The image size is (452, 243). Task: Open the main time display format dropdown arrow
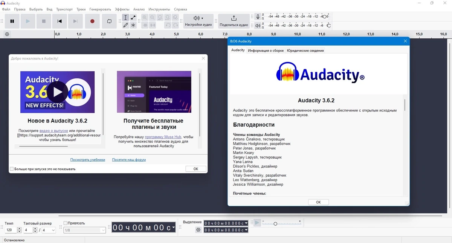(x=173, y=228)
